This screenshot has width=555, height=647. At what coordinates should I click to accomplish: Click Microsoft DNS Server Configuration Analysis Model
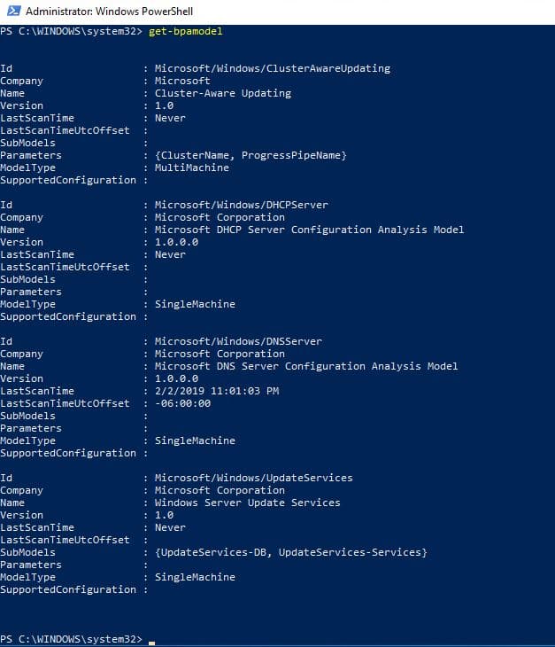coord(306,366)
